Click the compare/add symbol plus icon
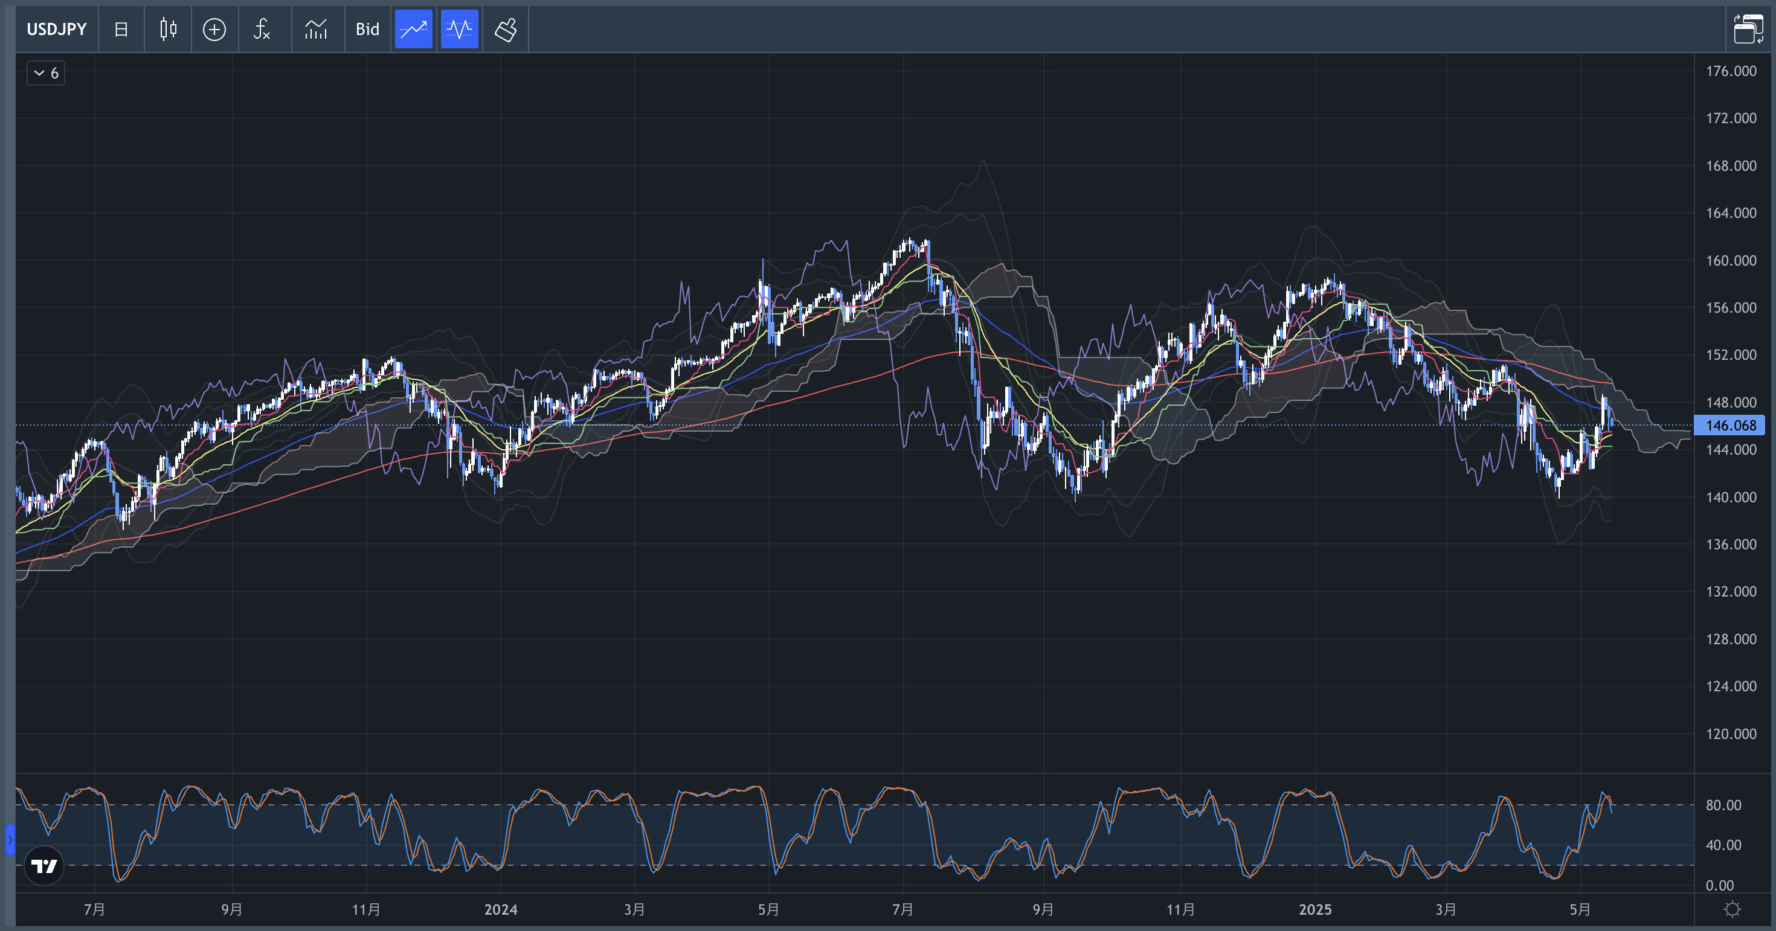The width and height of the screenshot is (1776, 931). [214, 29]
